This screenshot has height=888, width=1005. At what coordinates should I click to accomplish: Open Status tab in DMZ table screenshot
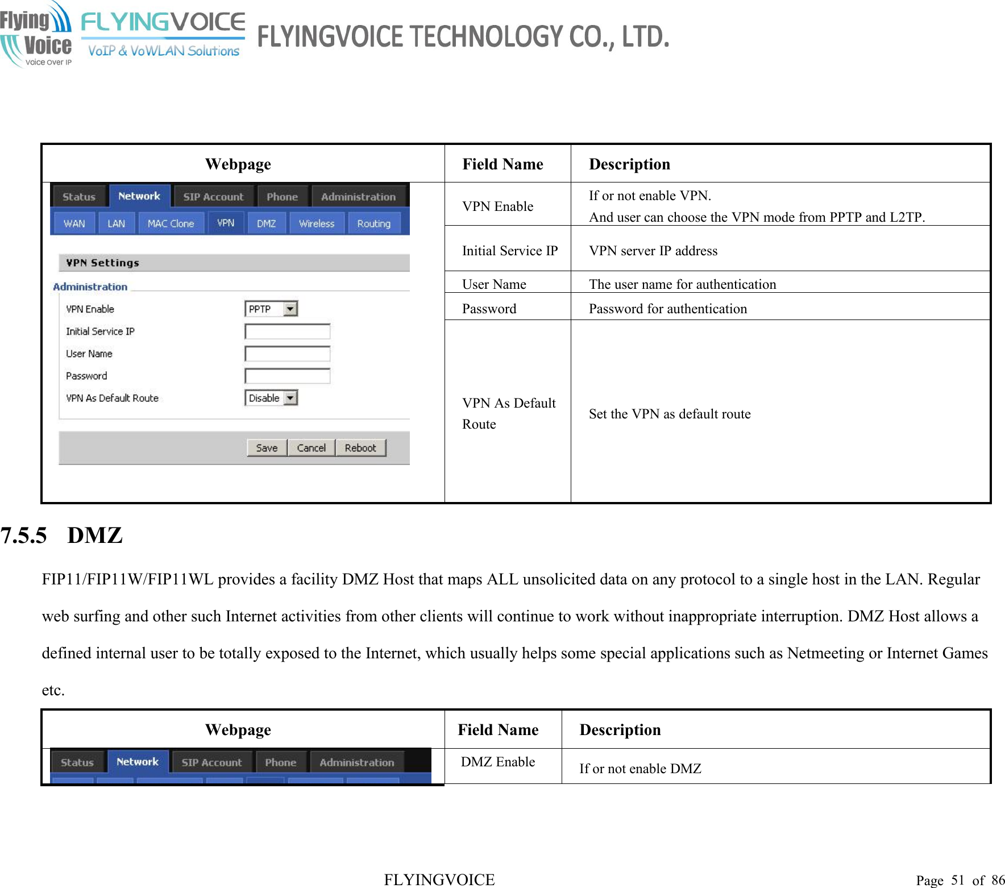[77, 762]
